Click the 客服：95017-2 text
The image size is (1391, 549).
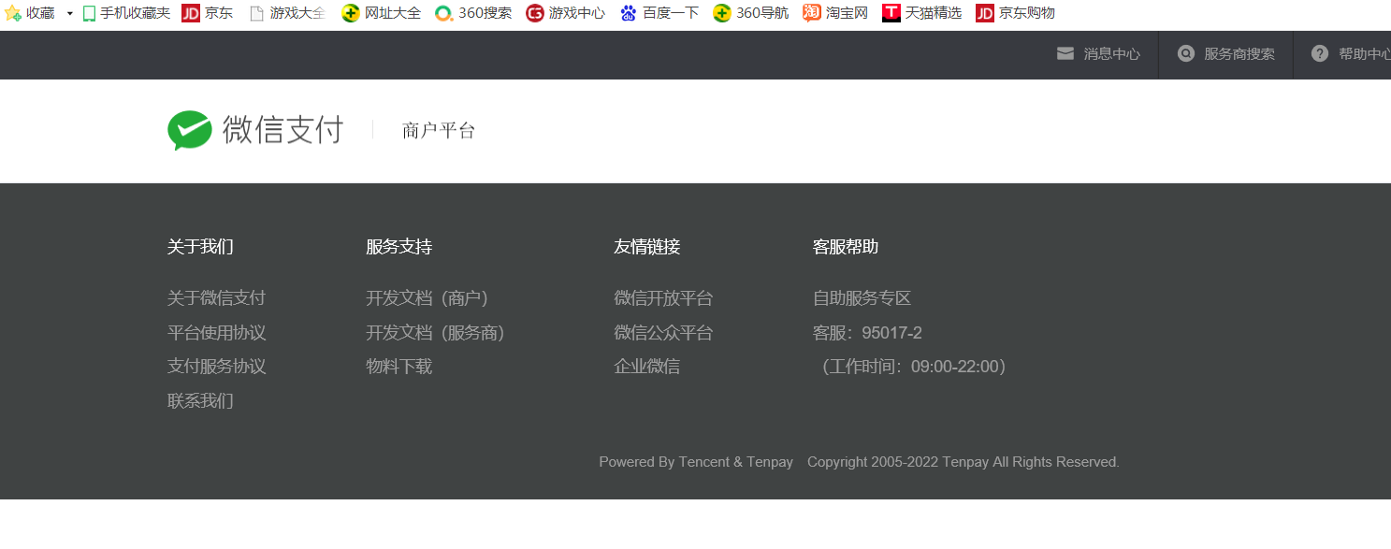pos(868,333)
